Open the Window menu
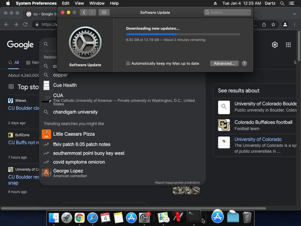This screenshot has width=301, height=226. coord(97,3)
